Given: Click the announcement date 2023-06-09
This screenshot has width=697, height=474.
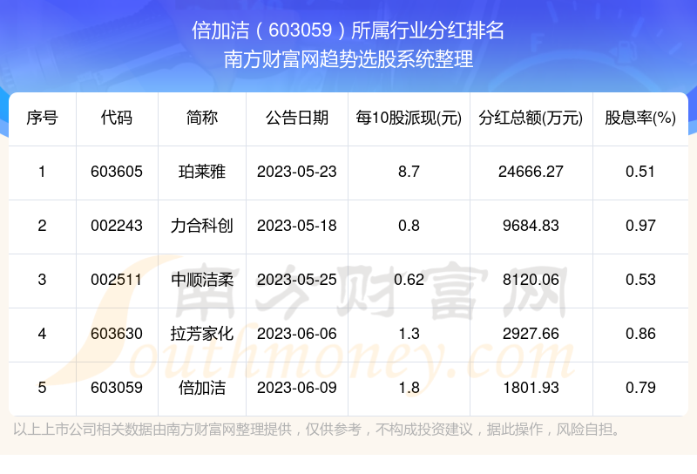Looking at the screenshot, I should [297, 388].
